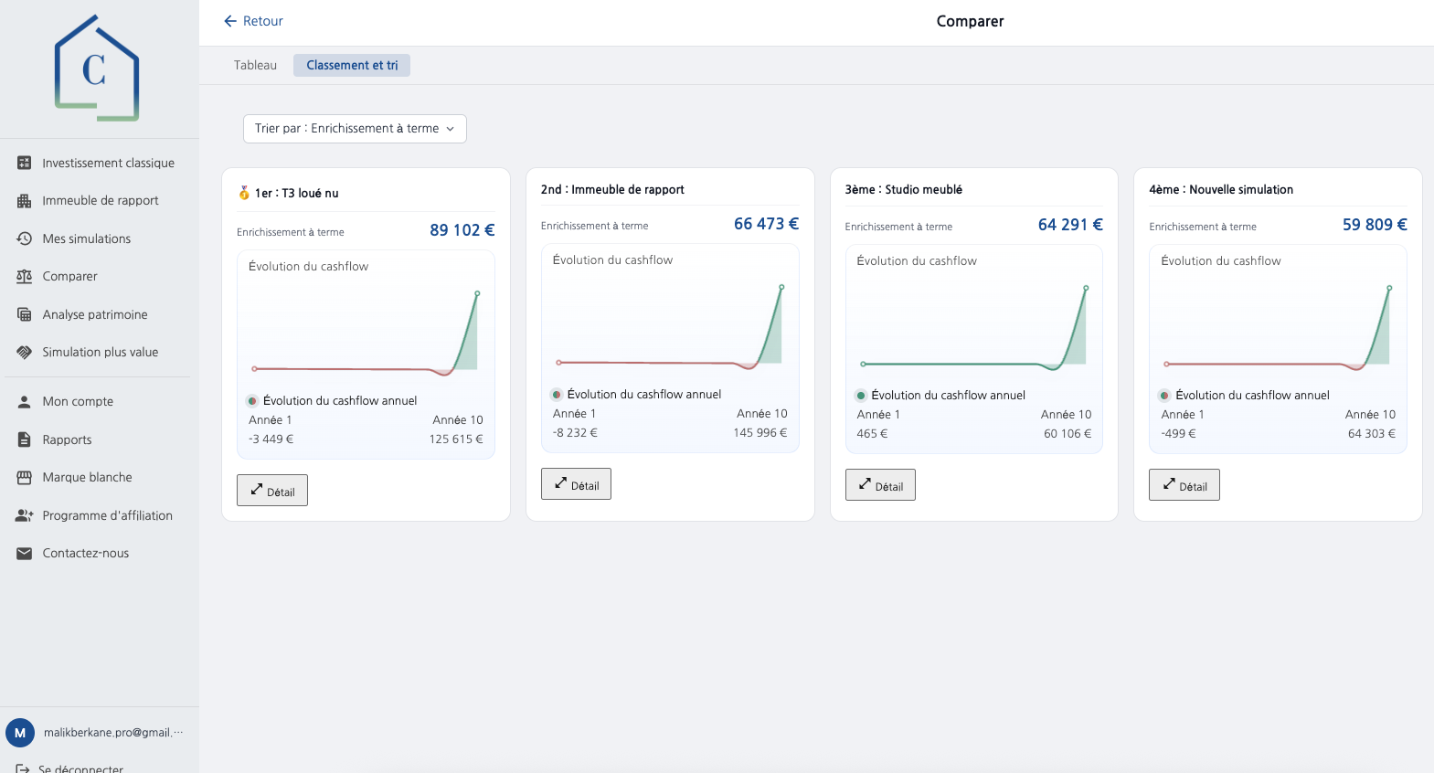Select the Classement et tri tab
The width and height of the screenshot is (1434, 773).
point(352,65)
